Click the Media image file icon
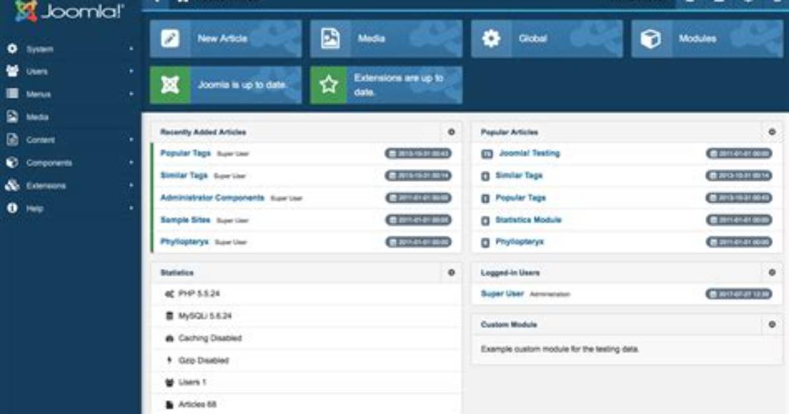Screen dimensions: 789x414 coord(330,39)
